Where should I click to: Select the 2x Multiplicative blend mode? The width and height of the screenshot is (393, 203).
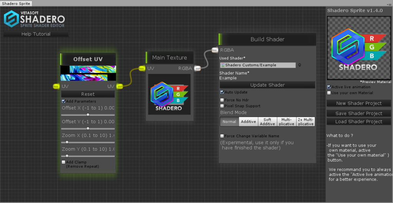coord(305,122)
